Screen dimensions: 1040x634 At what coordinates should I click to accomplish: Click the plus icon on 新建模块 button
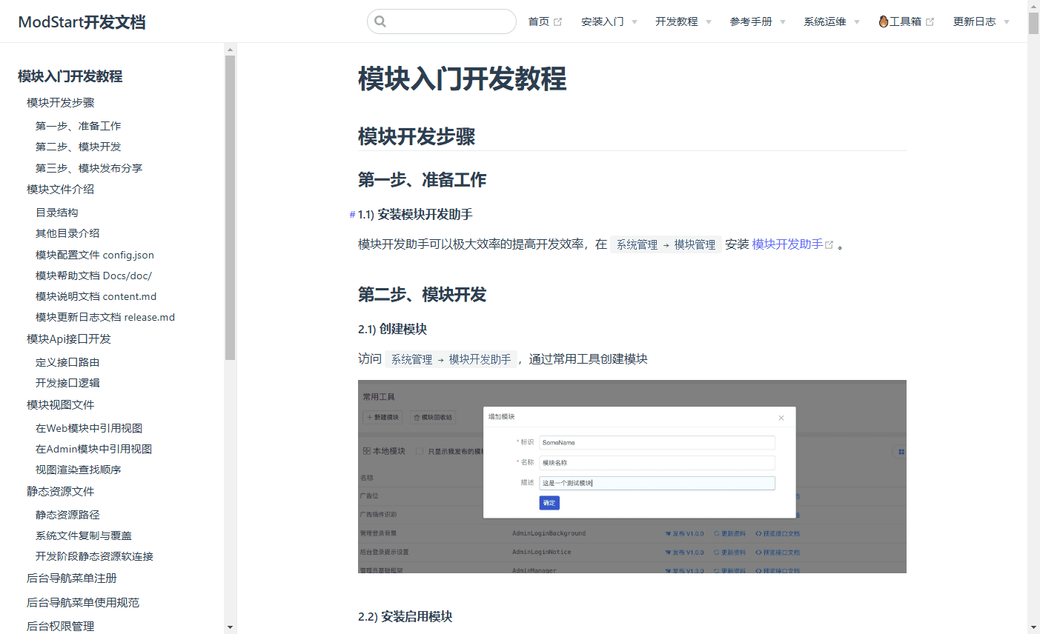click(369, 417)
